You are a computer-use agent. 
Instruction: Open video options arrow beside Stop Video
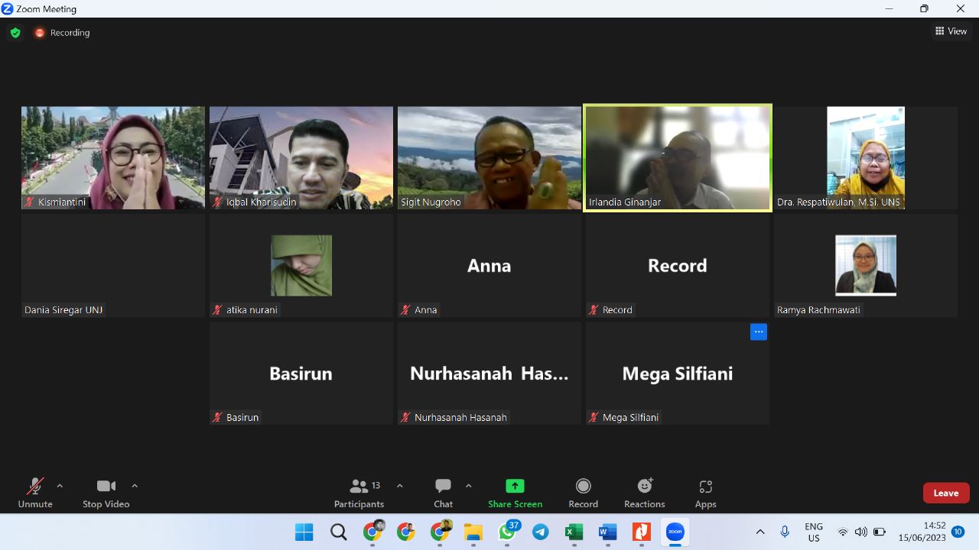[135, 486]
